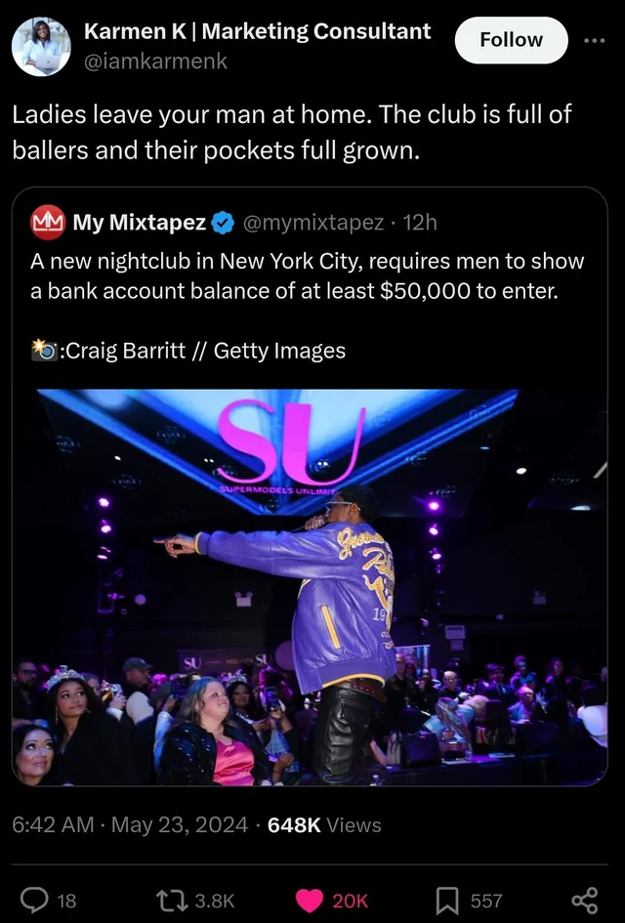The height and width of the screenshot is (923, 625).
Task: Toggle the bookmark icon
Action: [x=446, y=901]
